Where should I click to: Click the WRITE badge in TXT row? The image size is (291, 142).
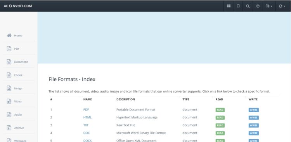coord(253,125)
